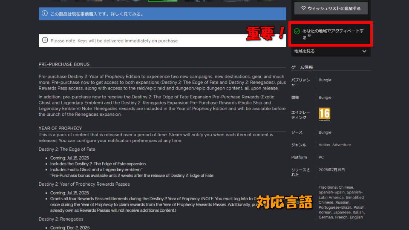Click PC platform value
Image resolution: width=409 pixels, height=230 pixels.
point(321,158)
